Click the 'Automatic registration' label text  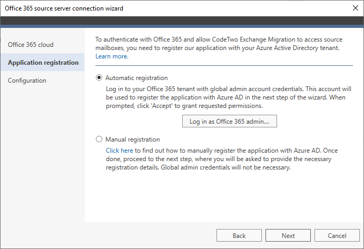[x=136, y=78]
